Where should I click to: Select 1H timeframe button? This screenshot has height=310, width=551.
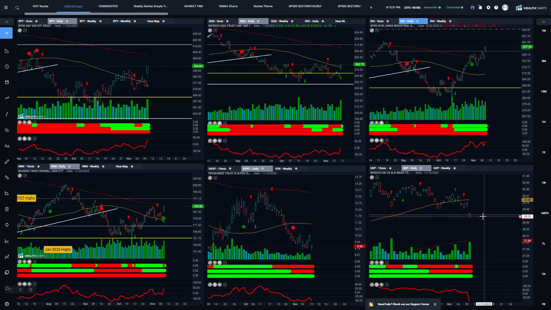544,122
